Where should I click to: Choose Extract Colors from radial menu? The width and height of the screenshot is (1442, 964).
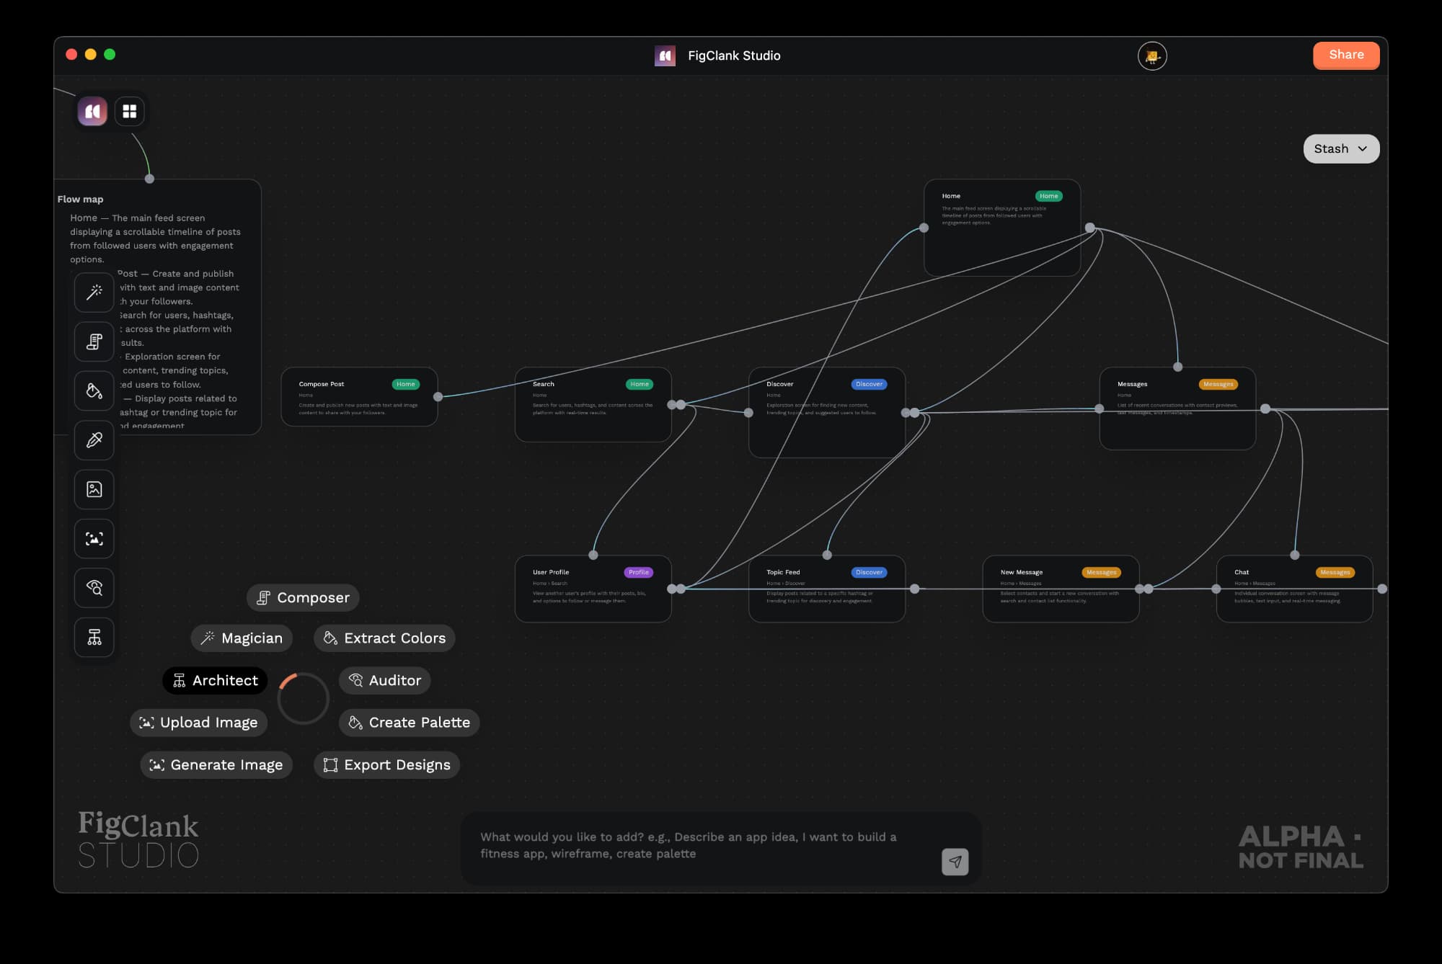pos(384,638)
